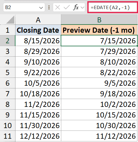Select cell with 10/18/2026
Image resolution: width=138 pixels, height=142 pixels.
pos(38,94)
